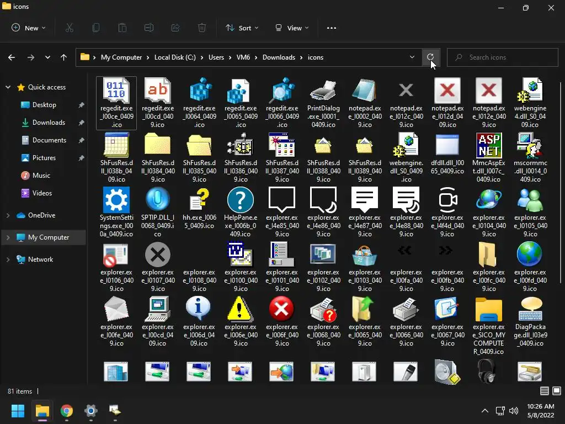Click the Share toolbar icon
Image resolution: width=565 pixels, height=424 pixels.
175,28
